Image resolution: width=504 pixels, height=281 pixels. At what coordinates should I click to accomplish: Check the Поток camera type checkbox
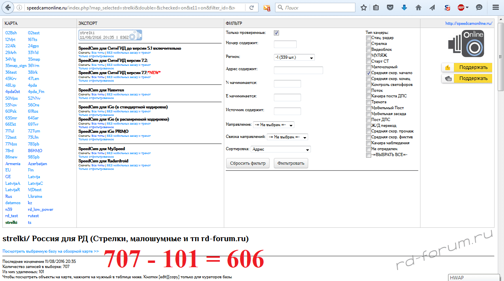coord(368,91)
